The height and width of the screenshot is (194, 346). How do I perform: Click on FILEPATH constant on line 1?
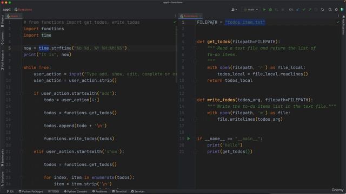(x=207, y=22)
